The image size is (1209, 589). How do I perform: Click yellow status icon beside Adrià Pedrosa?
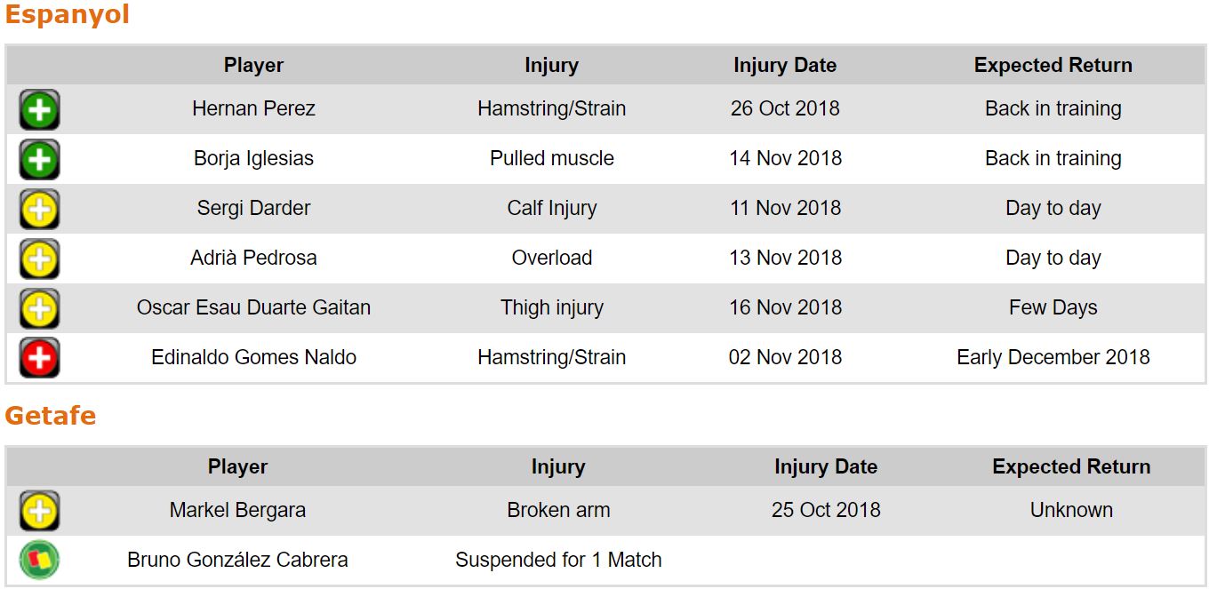[39, 259]
